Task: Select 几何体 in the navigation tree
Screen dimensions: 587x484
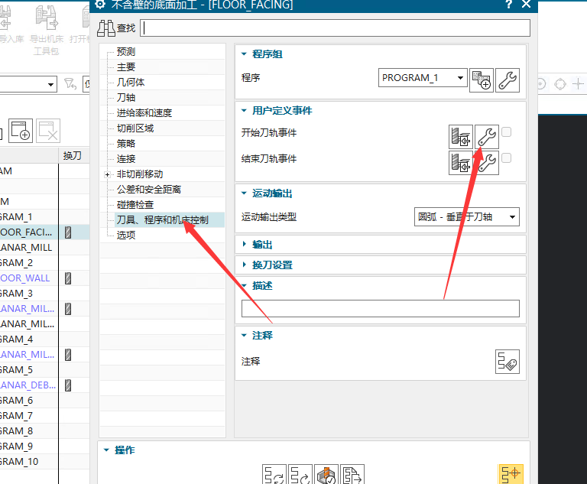Action: point(131,83)
